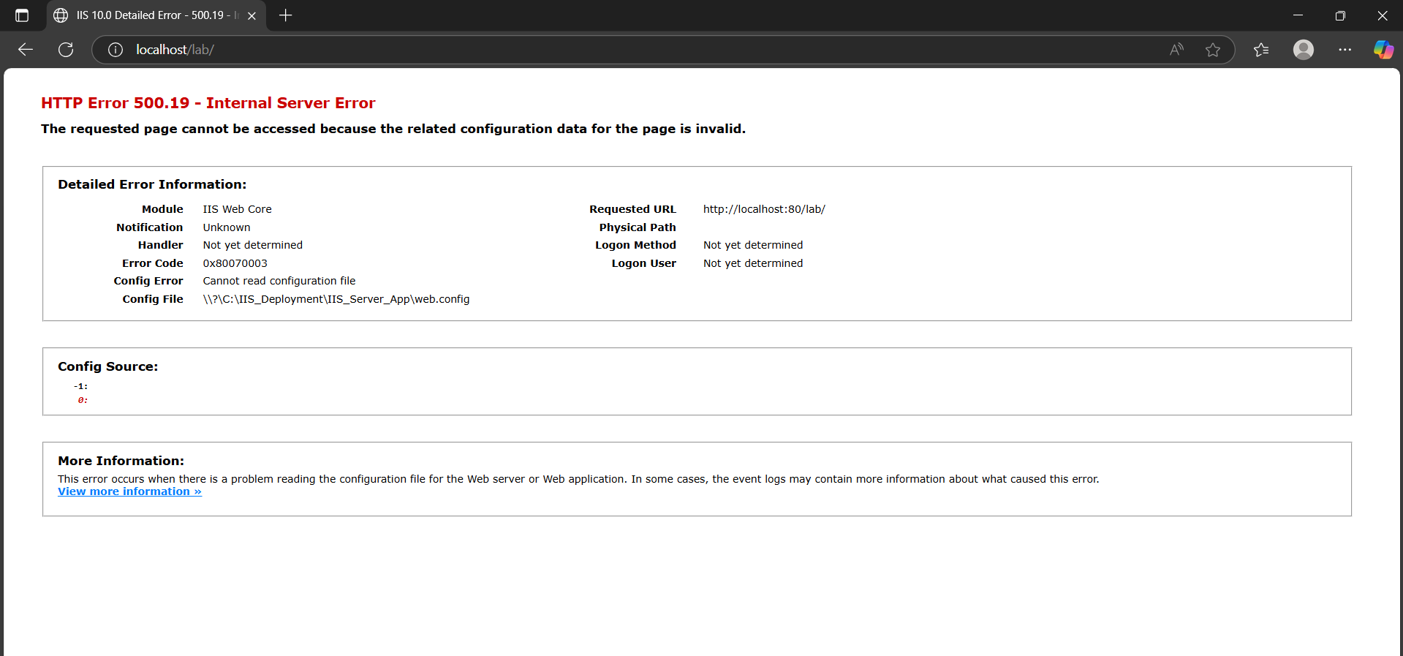Screen dimensions: 1403x656
Task: Click the Handler 'Not yet determined' value
Action: click(x=253, y=245)
